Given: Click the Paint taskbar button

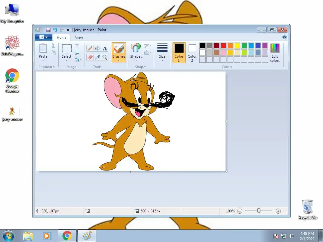Looking at the screenshot, I should click(x=86, y=236).
